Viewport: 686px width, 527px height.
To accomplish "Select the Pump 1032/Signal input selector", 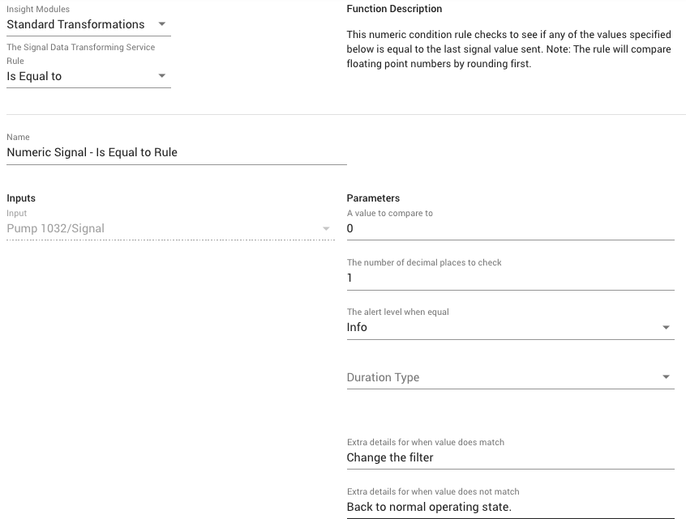I will pyautogui.click(x=162, y=229).
